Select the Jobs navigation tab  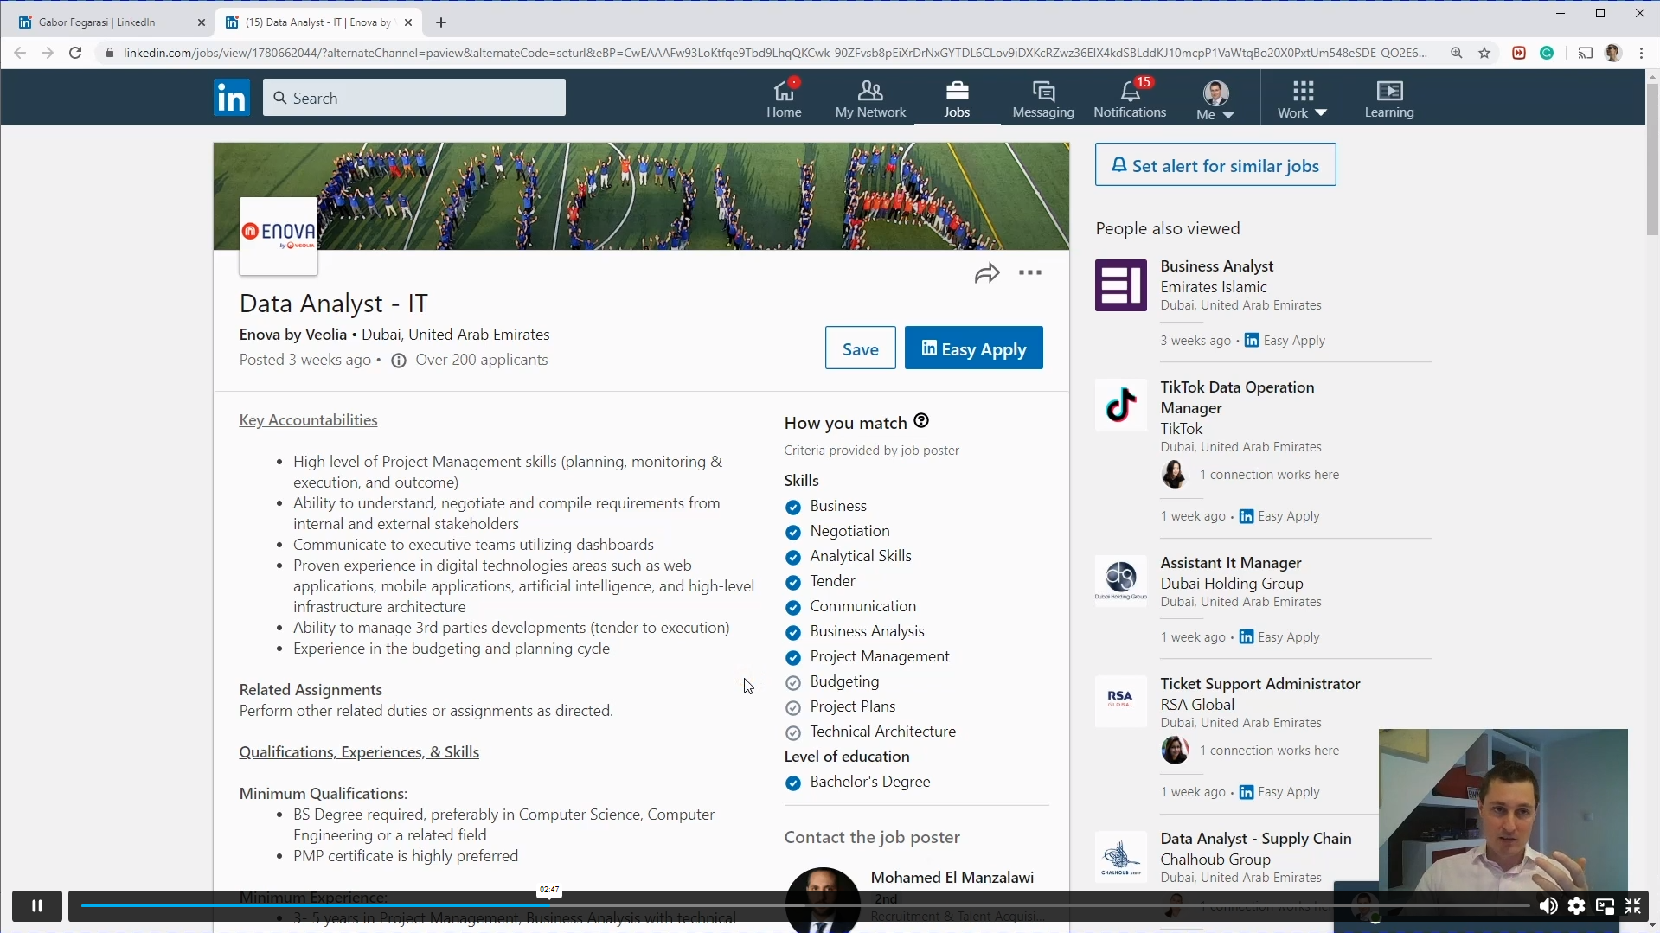point(957,99)
